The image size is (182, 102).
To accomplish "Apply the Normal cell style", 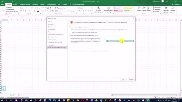I will point(118,8).
